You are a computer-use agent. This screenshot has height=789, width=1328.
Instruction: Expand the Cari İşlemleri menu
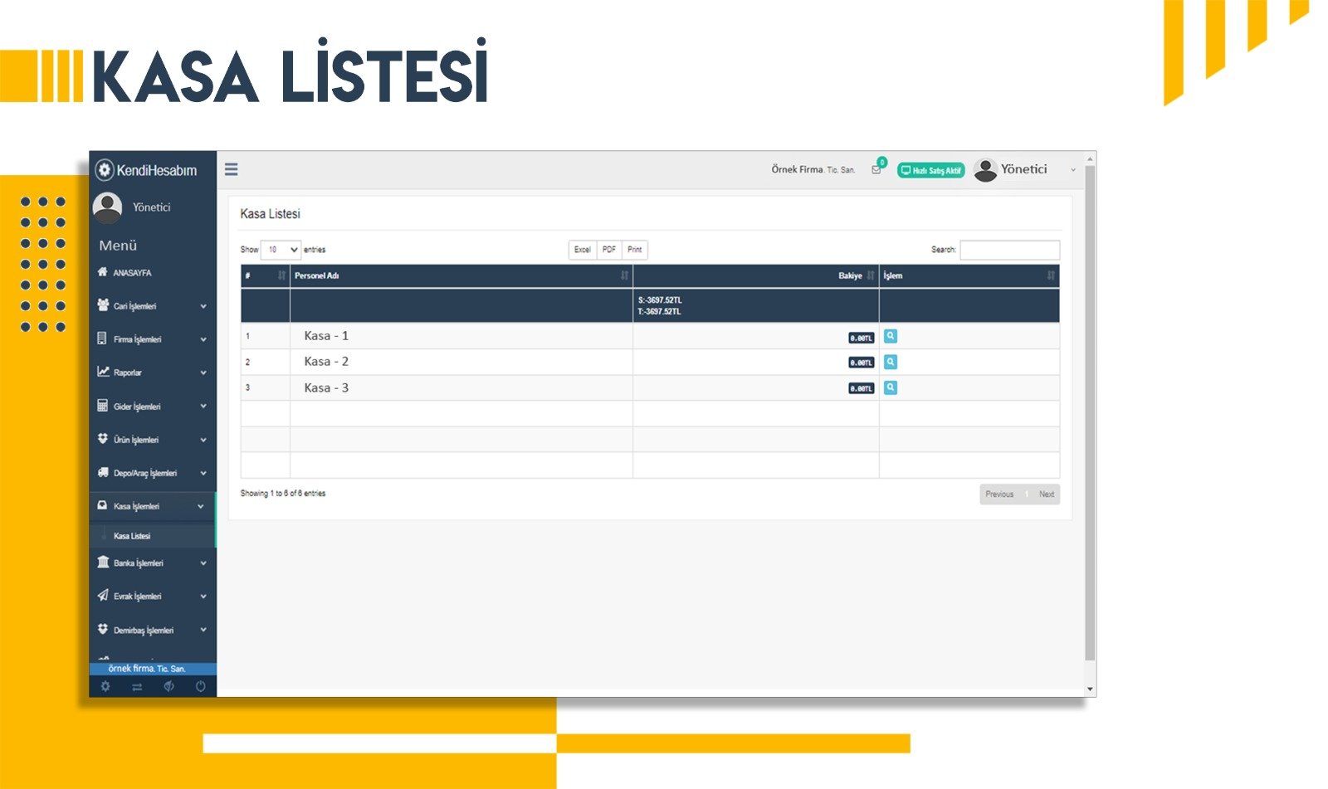tap(152, 306)
